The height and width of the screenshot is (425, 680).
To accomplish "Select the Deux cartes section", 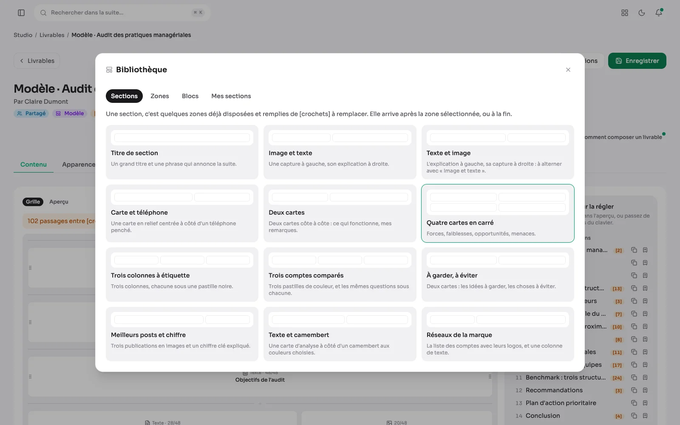I will 340,213.
